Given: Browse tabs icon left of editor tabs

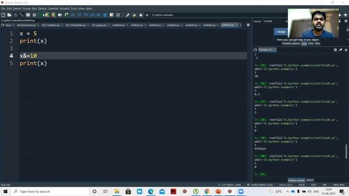Looking at the screenshot, I should [x=2, y=25].
